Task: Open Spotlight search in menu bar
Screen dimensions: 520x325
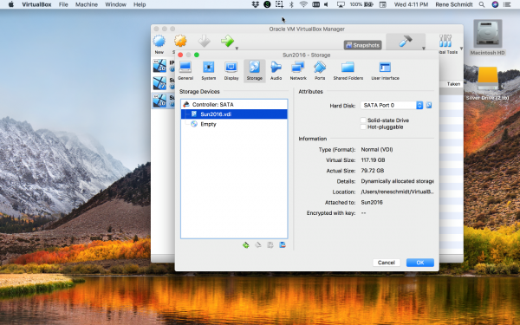Action: [x=482, y=4]
